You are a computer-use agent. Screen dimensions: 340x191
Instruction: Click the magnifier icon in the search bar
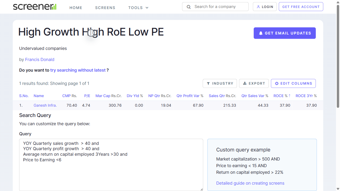pos(189,7)
